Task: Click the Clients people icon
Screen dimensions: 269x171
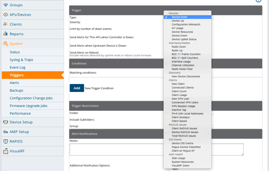Action: coord(5,24)
